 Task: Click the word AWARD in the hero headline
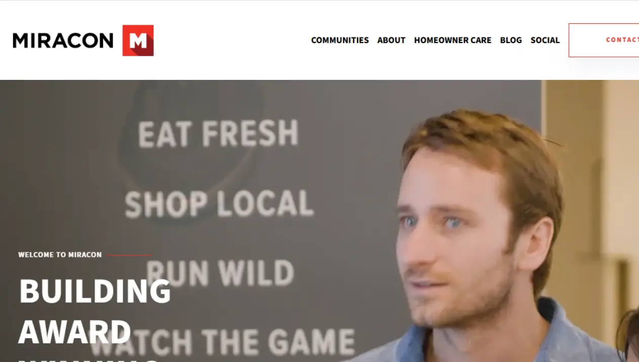pyautogui.click(x=75, y=332)
